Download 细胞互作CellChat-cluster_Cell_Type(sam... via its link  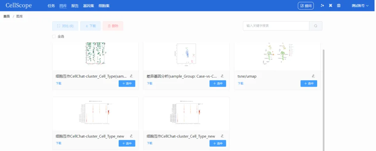[x=59, y=84]
